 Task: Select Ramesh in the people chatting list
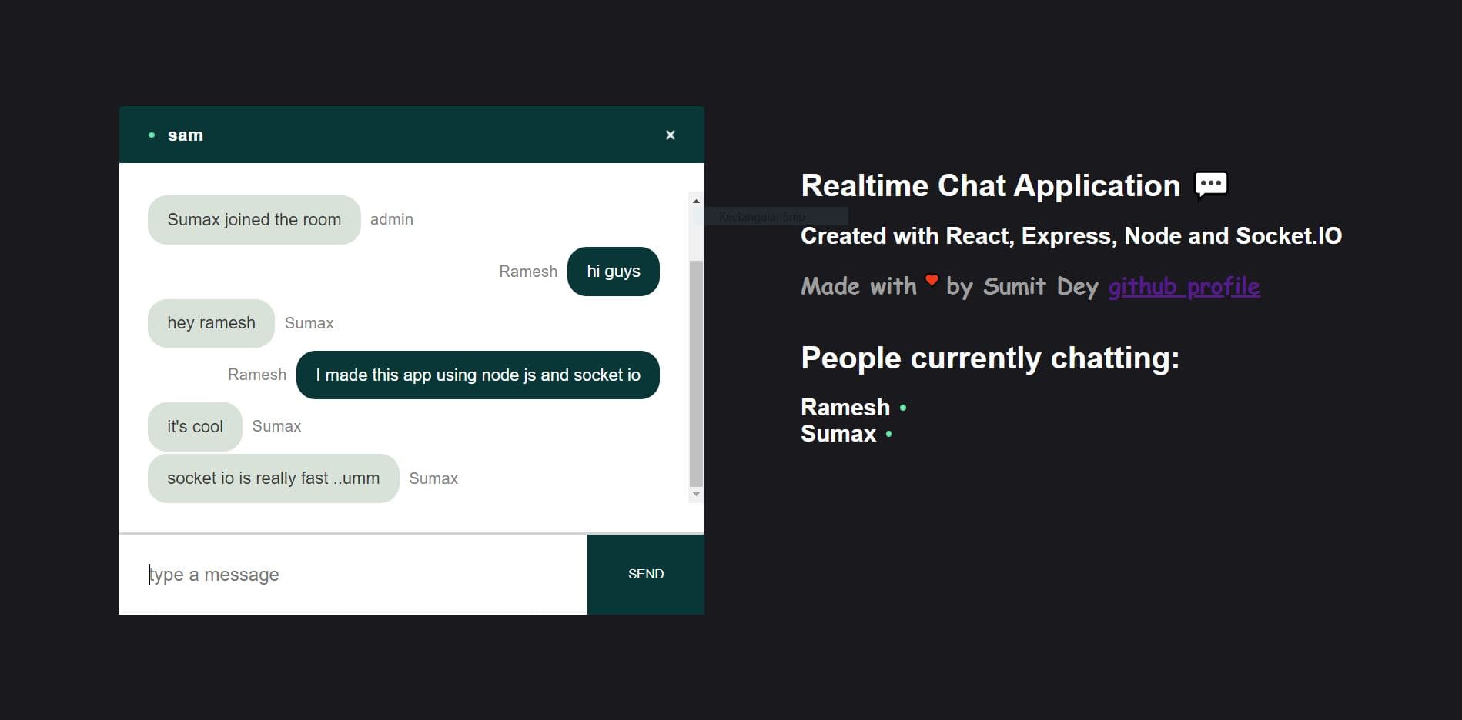pyautogui.click(x=845, y=408)
